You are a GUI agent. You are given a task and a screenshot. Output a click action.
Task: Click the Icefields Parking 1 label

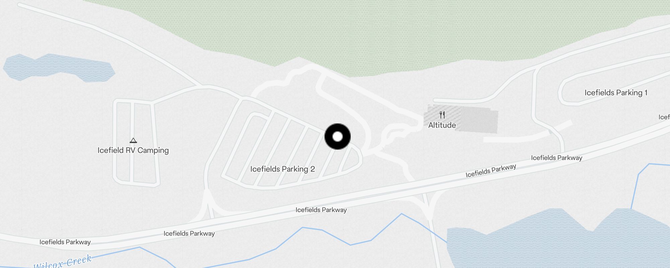[x=616, y=93]
